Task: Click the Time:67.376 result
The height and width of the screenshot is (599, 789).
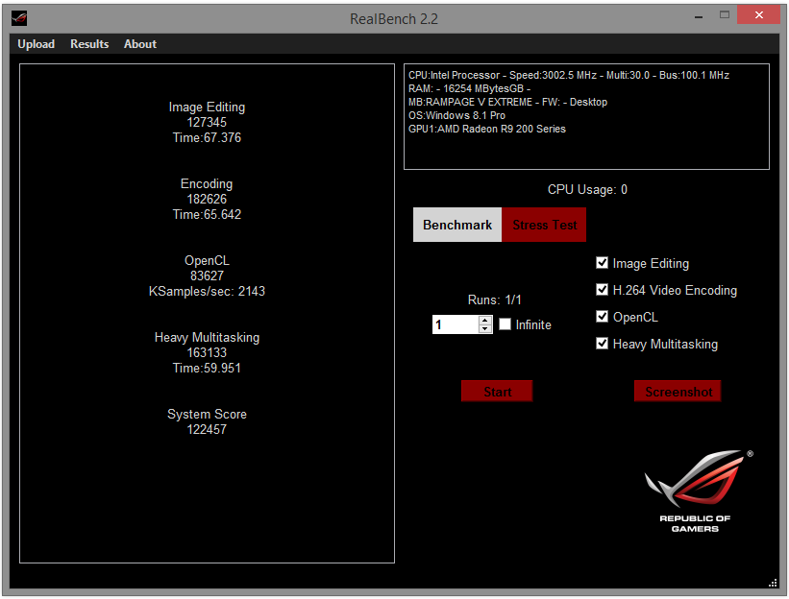Action: (207, 137)
